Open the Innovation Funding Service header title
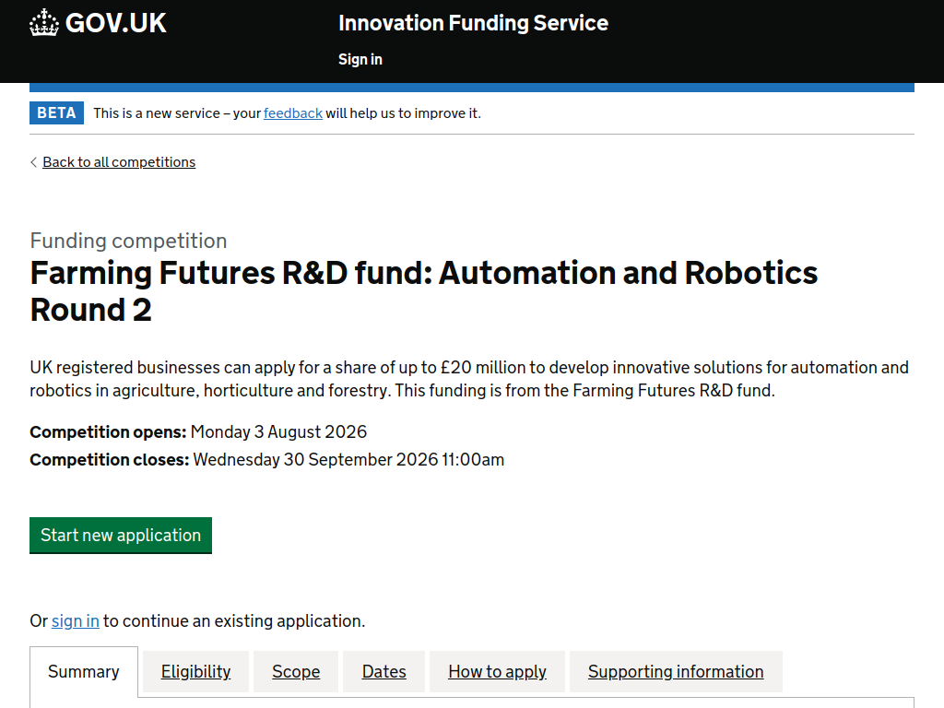This screenshot has height=708, width=944. click(x=473, y=23)
